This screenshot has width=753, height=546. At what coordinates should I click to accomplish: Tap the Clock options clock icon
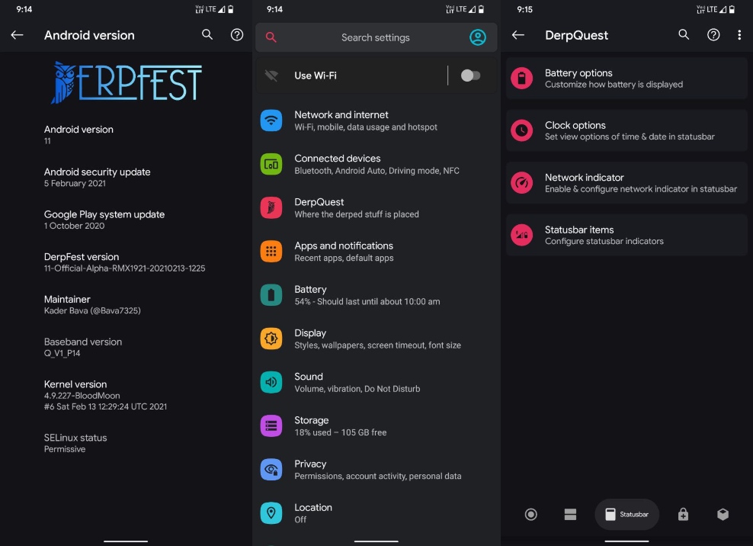521,130
